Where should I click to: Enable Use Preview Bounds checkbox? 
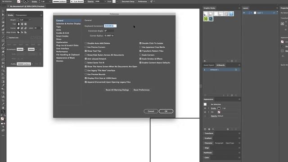[85, 74]
